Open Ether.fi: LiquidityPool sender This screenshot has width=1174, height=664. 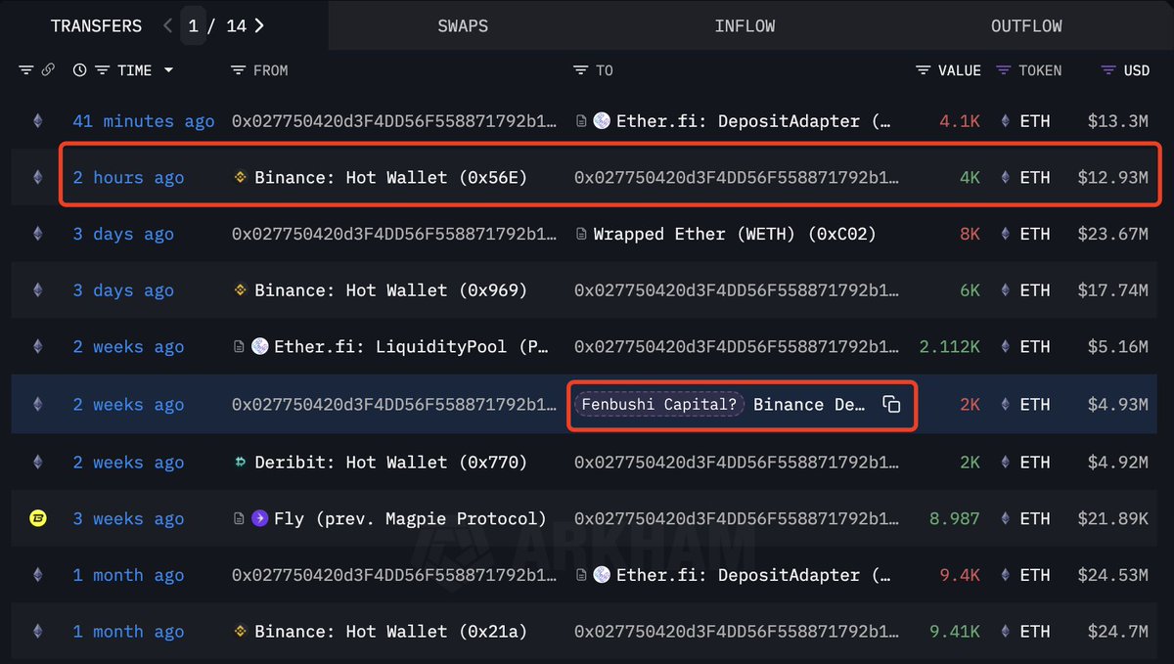pos(410,346)
